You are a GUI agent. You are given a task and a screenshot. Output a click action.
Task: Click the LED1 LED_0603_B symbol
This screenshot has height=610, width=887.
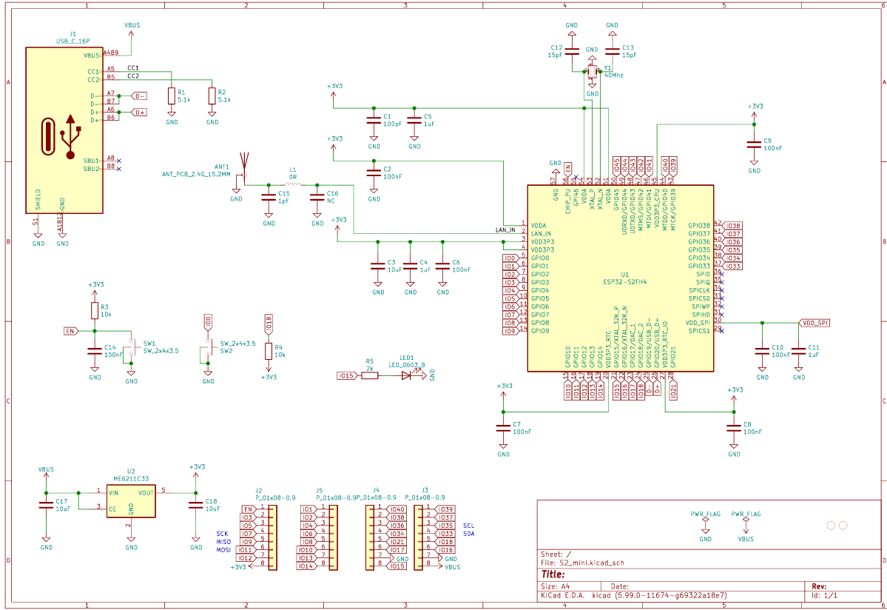pyautogui.click(x=407, y=375)
